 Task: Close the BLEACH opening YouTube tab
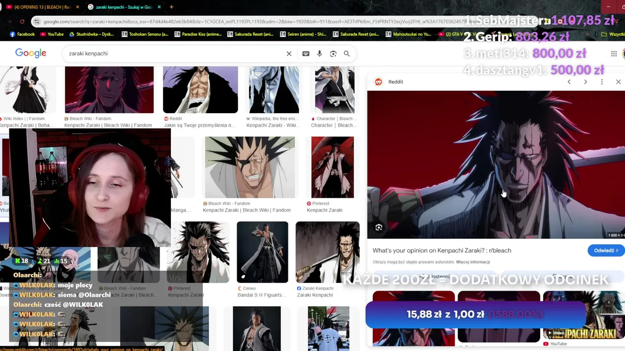point(78,7)
